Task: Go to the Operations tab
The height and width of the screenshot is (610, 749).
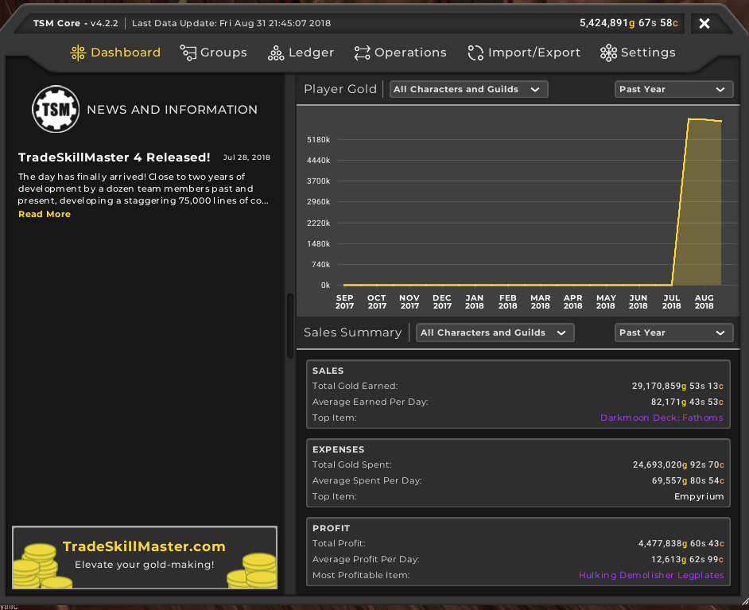Action: click(x=400, y=52)
